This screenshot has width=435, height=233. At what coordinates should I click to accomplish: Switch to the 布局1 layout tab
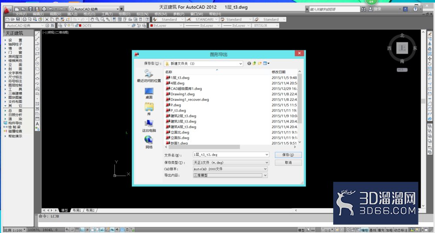point(77,210)
